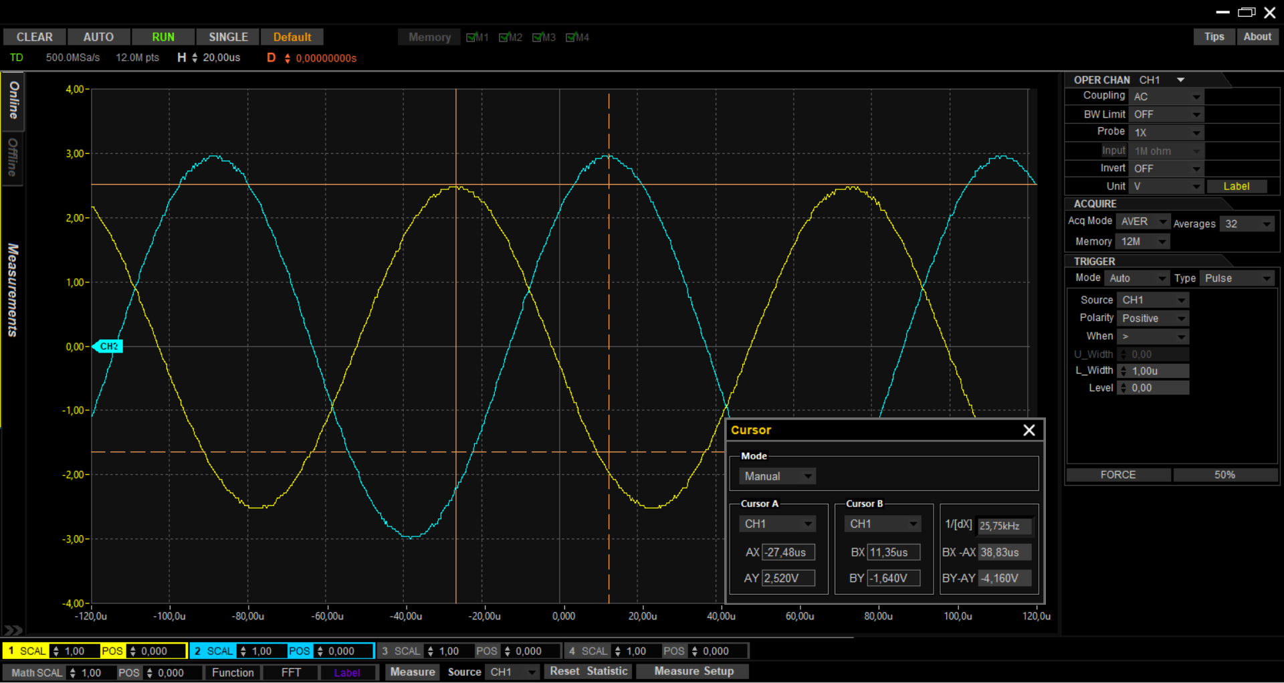Open the cursor Mode Manual dropdown
Screen dimensions: 1284x683
tap(777, 476)
